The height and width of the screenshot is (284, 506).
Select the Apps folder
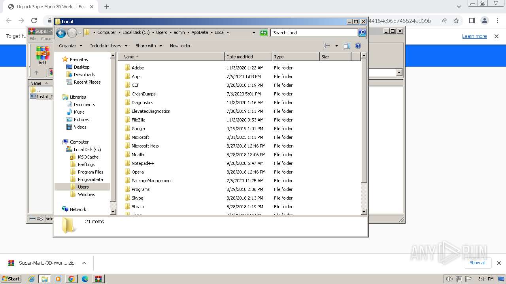coord(136,77)
